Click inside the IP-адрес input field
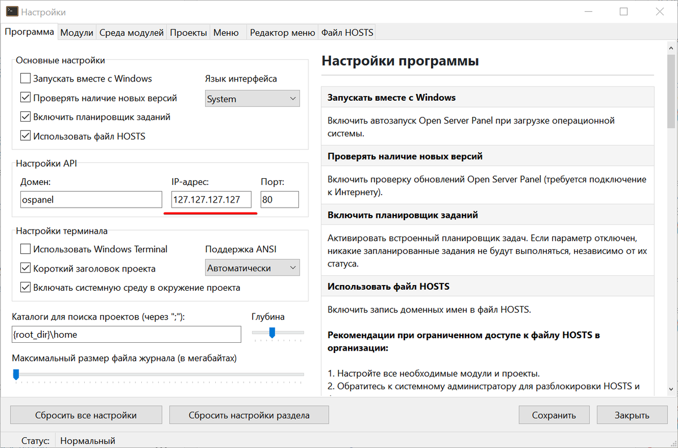 211,199
